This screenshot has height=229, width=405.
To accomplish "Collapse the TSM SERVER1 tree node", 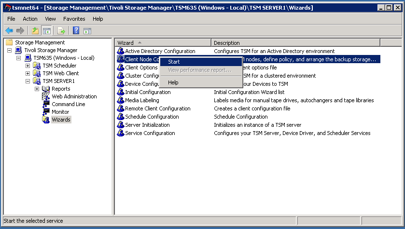I will [x=28, y=81].
